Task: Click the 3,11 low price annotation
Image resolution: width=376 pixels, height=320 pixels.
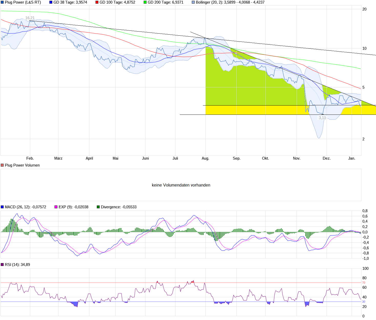Action: (322, 118)
